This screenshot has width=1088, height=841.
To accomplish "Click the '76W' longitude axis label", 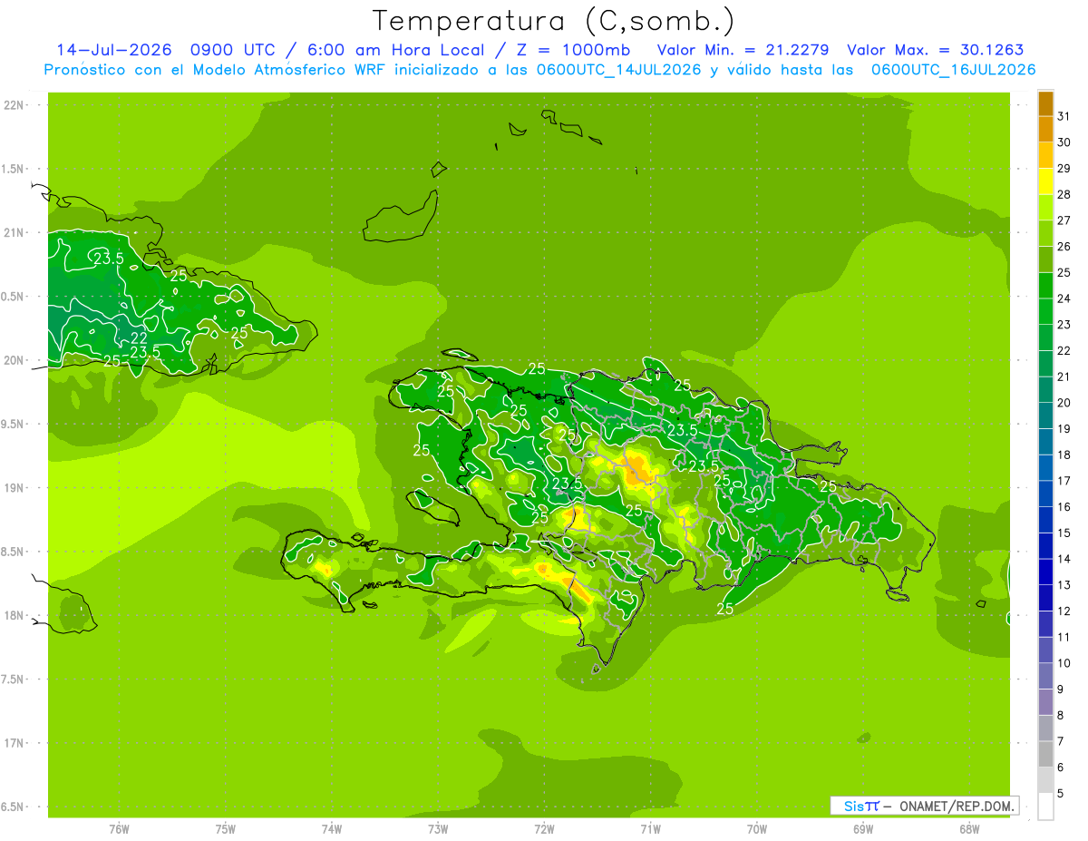I will pyautogui.click(x=119, y=829).
